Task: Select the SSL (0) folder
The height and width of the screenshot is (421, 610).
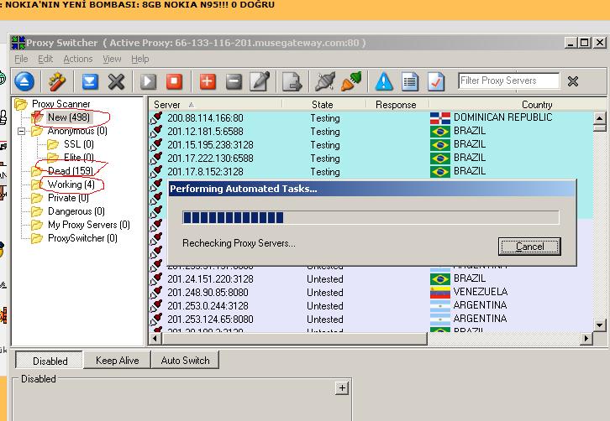Action: click(79, 144)
